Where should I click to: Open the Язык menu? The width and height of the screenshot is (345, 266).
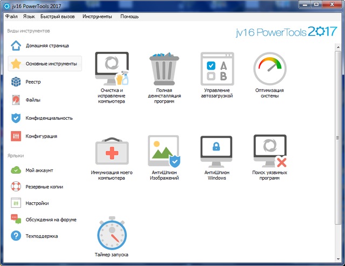pos(29,17)
